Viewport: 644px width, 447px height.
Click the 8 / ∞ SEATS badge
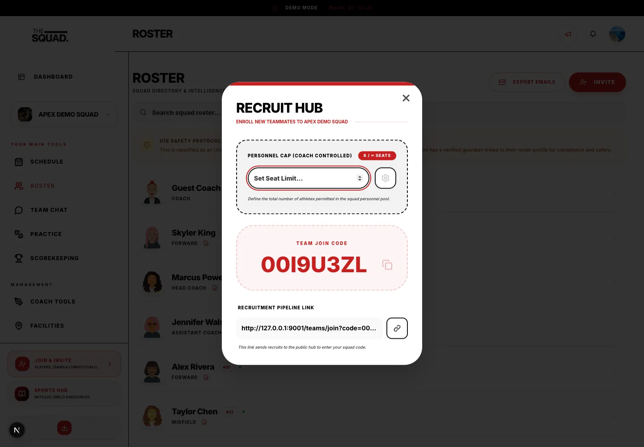(377, 156)
